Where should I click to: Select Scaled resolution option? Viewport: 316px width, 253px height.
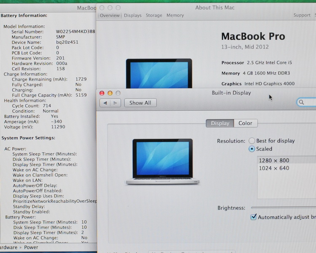tap(252, 149)
